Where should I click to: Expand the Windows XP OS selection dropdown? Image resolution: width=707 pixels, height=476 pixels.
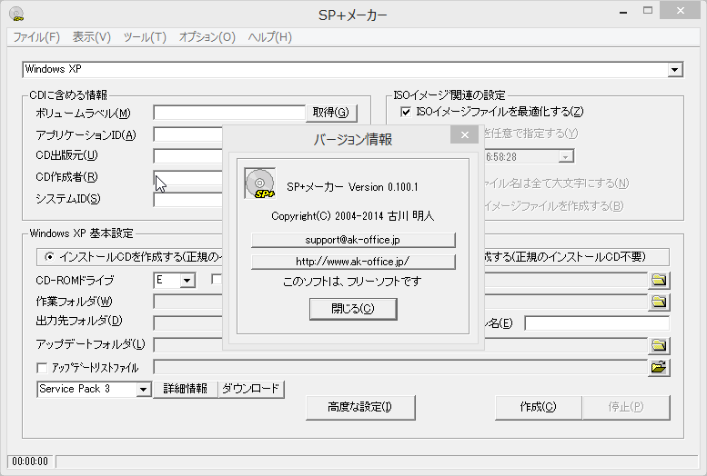pos(674,70)
